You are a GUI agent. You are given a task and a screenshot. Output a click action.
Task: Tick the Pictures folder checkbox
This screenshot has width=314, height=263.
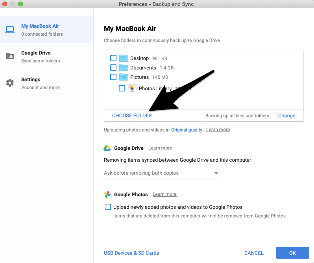click(113, 77)
